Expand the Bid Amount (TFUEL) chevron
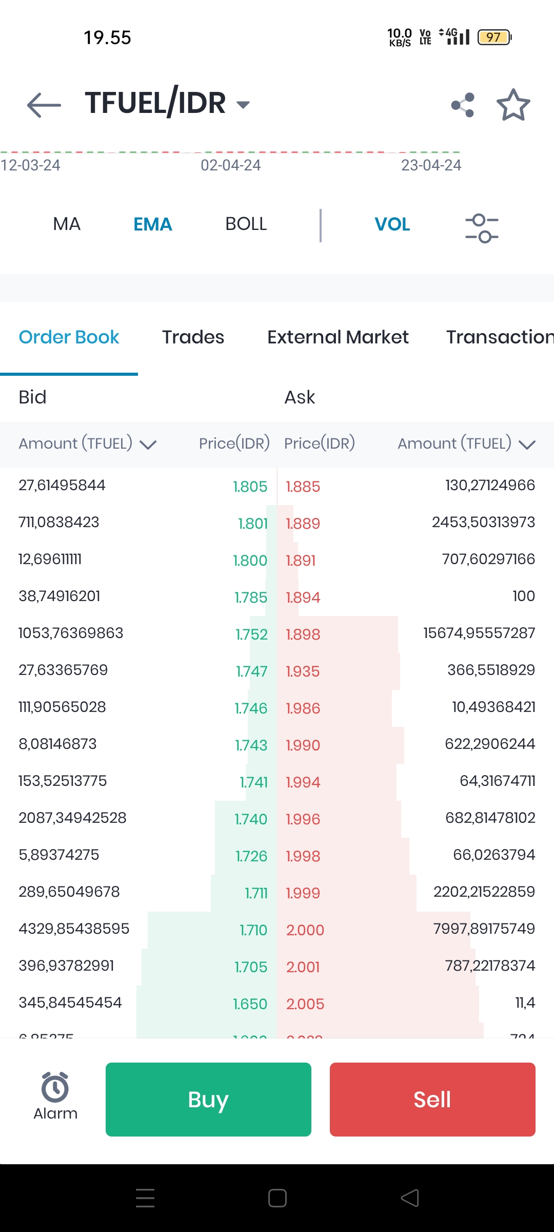 [148, 445]
